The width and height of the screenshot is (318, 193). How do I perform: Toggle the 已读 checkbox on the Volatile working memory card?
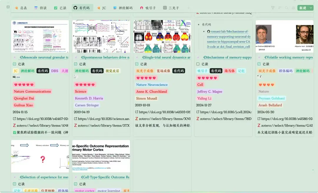(x=259, y=64)
